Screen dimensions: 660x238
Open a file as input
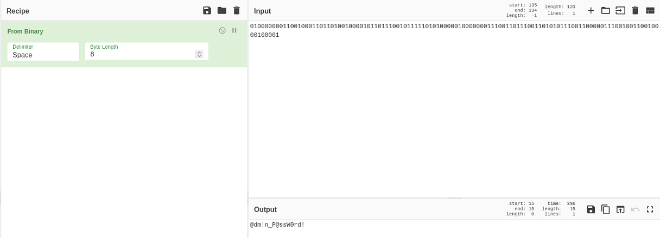click(620, 10)
